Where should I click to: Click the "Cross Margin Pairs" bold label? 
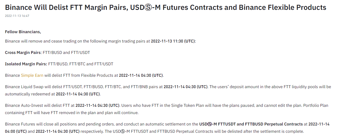23,53
